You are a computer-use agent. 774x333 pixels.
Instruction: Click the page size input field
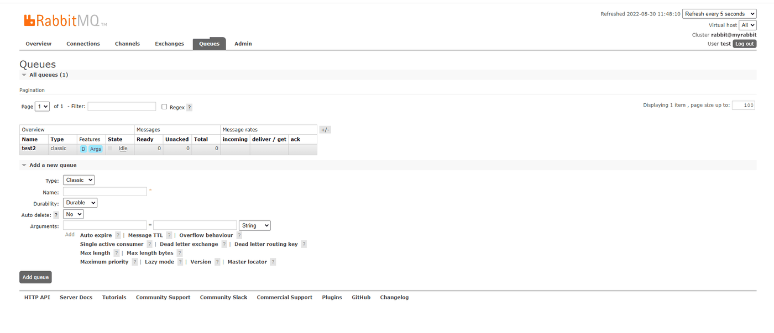point(744,105)
